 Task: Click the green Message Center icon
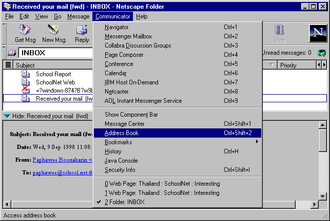pos(322,53)
